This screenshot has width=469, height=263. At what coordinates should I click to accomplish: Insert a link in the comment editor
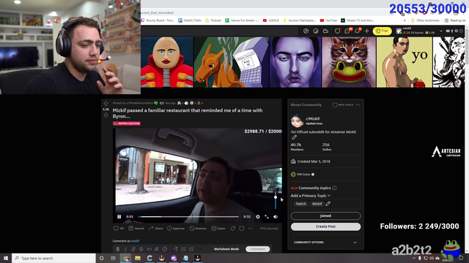[133, 249]
